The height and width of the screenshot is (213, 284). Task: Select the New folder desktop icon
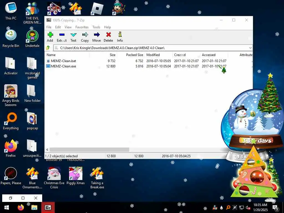tap(32, 93)
